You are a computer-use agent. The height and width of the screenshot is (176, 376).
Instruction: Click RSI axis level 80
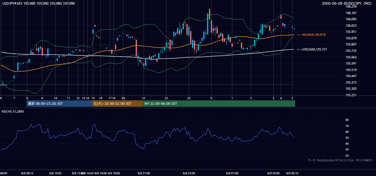[347, 120]
